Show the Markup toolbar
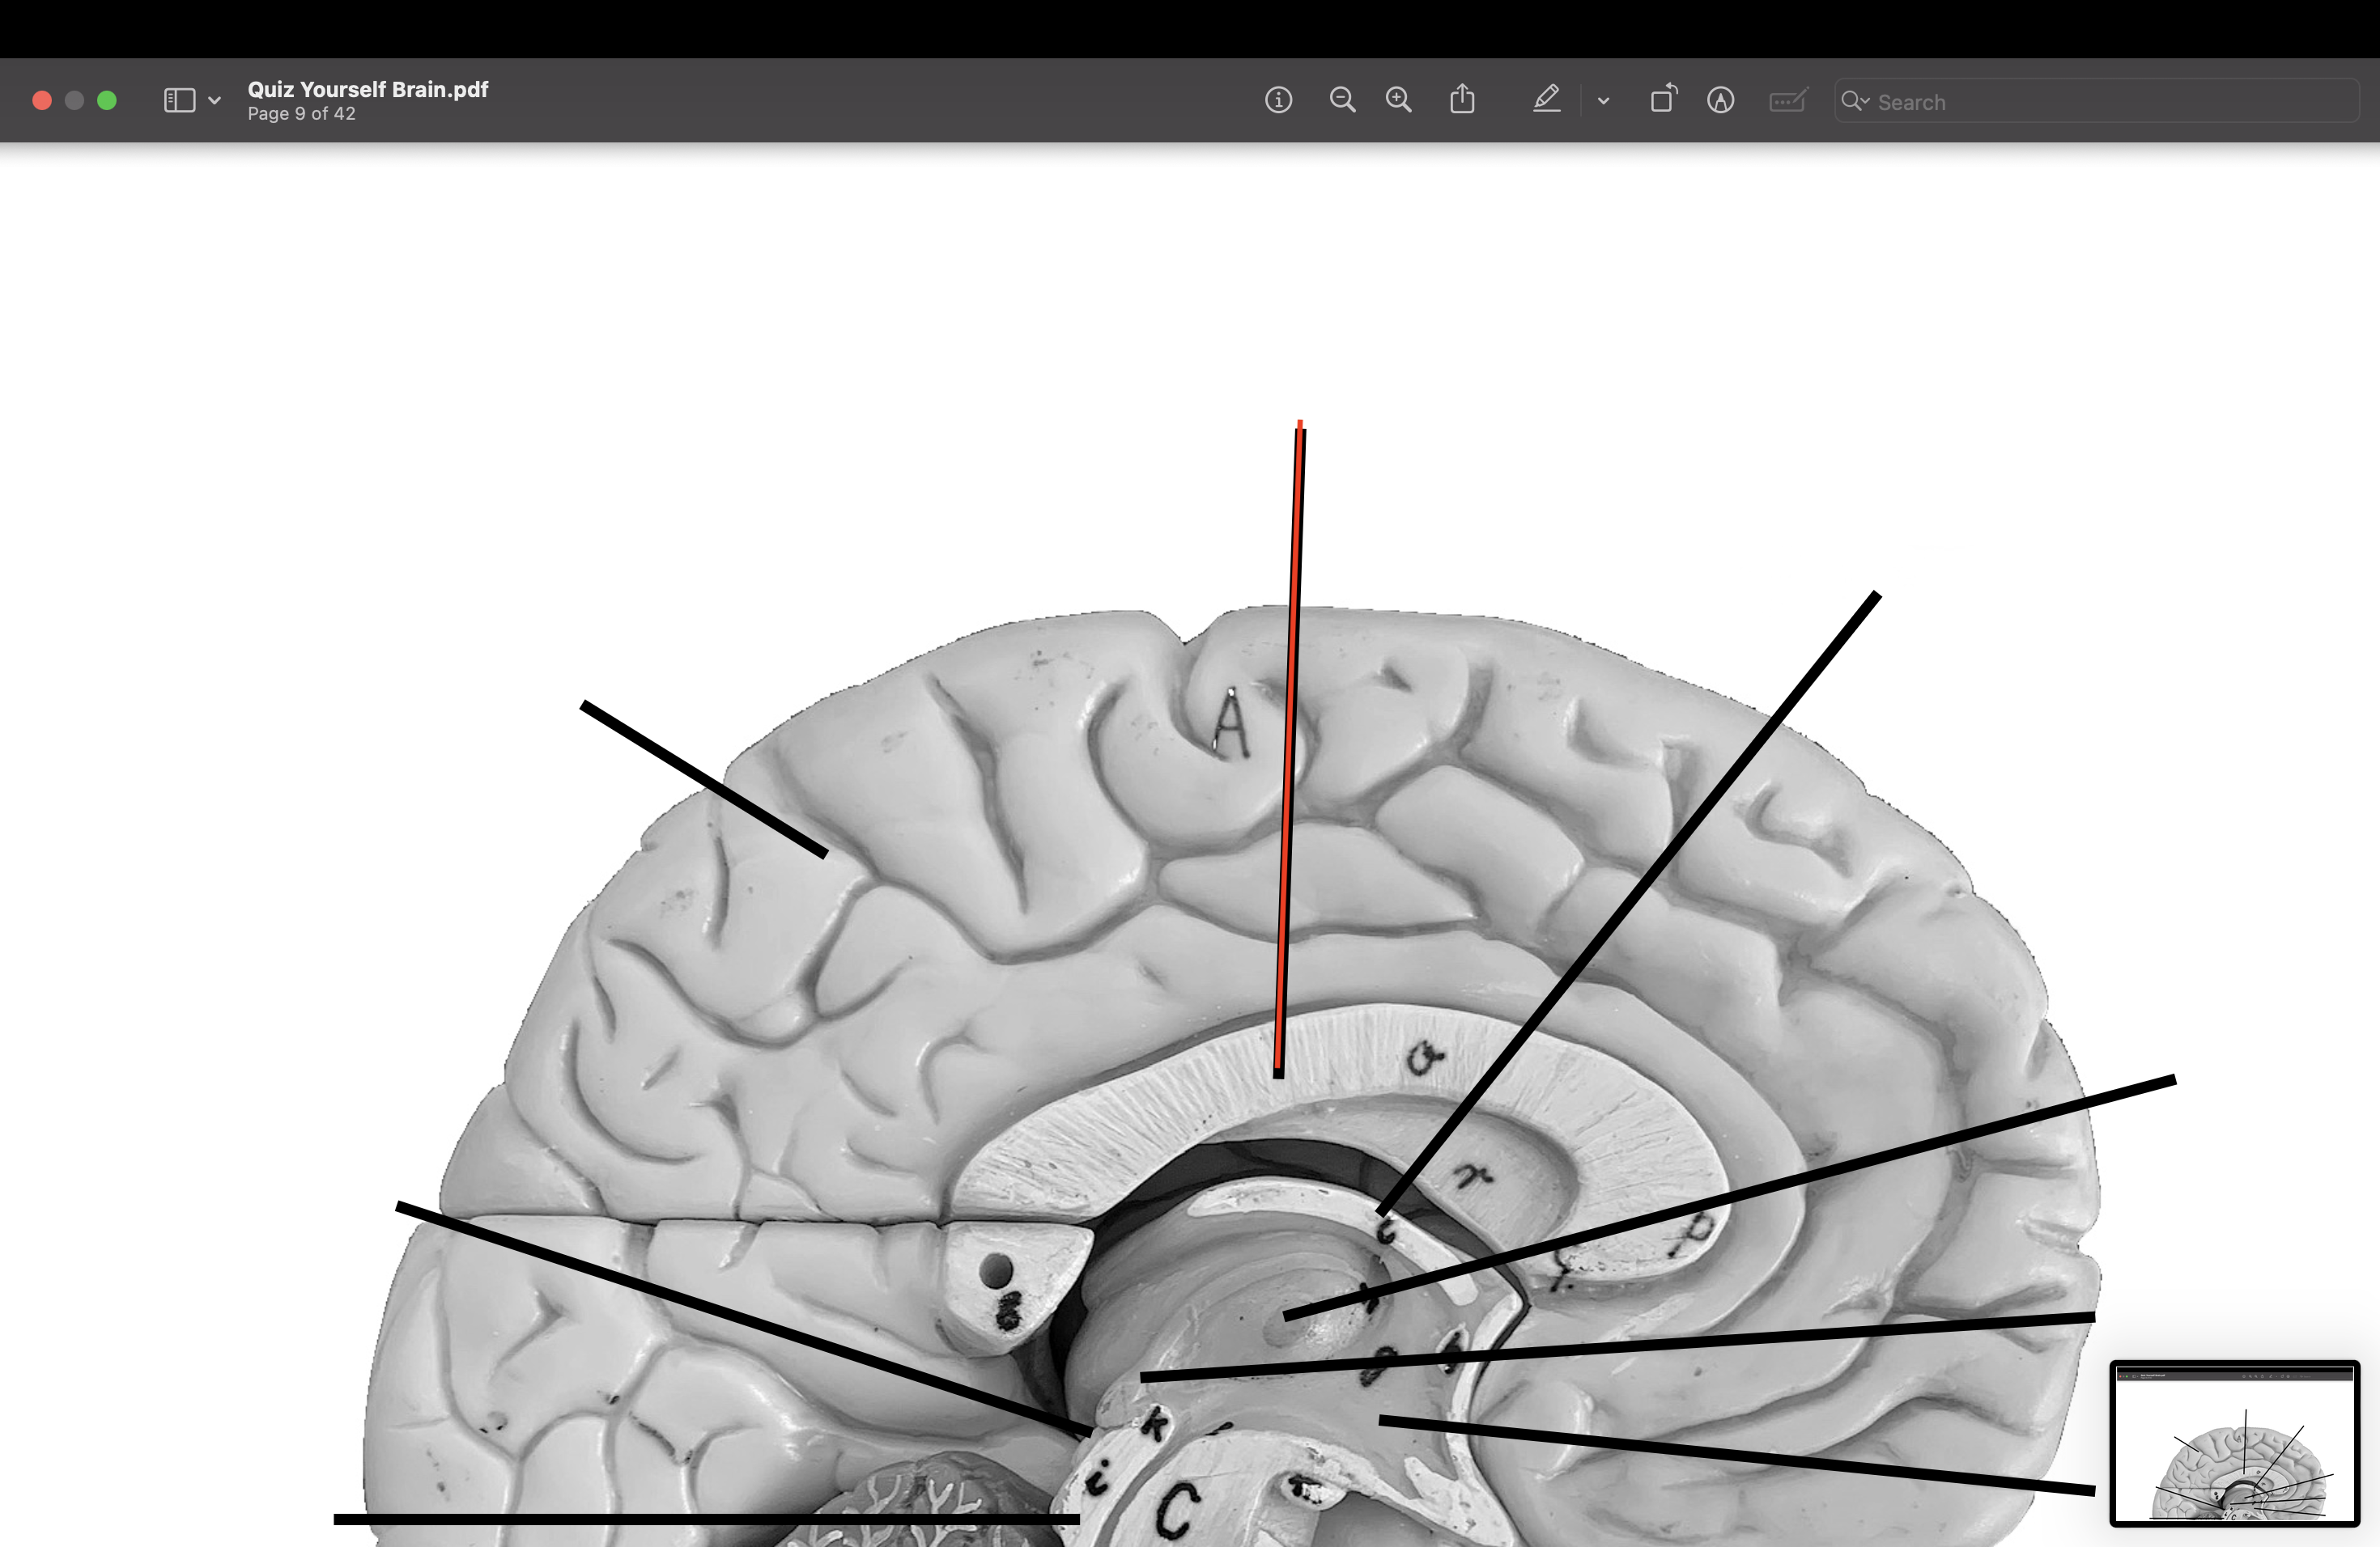2380x1547 pixels. 1720,100
